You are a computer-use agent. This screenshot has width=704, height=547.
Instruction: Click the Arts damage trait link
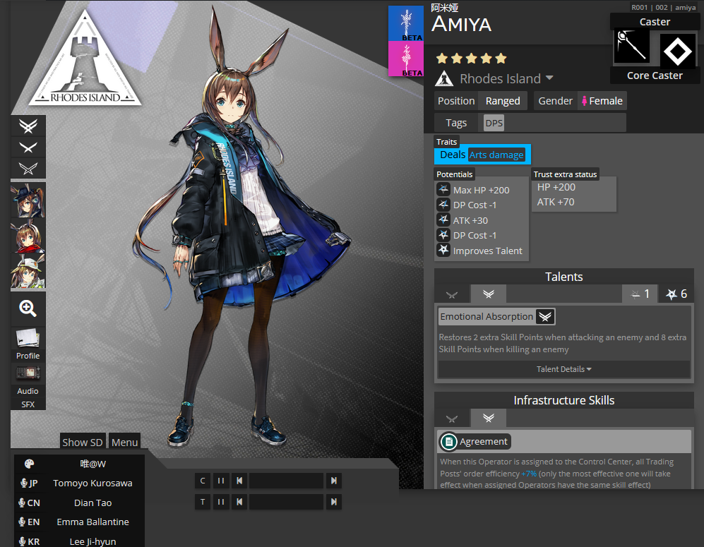(x=496, y=155)
